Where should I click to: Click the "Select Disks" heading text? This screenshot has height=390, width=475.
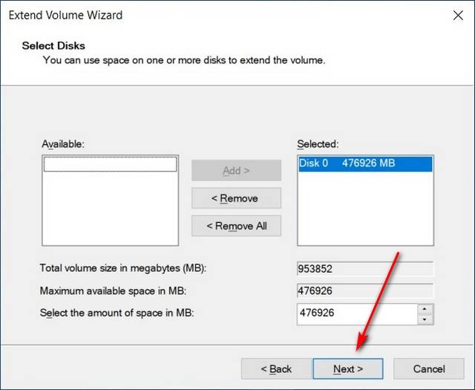[x=53, y=45]
